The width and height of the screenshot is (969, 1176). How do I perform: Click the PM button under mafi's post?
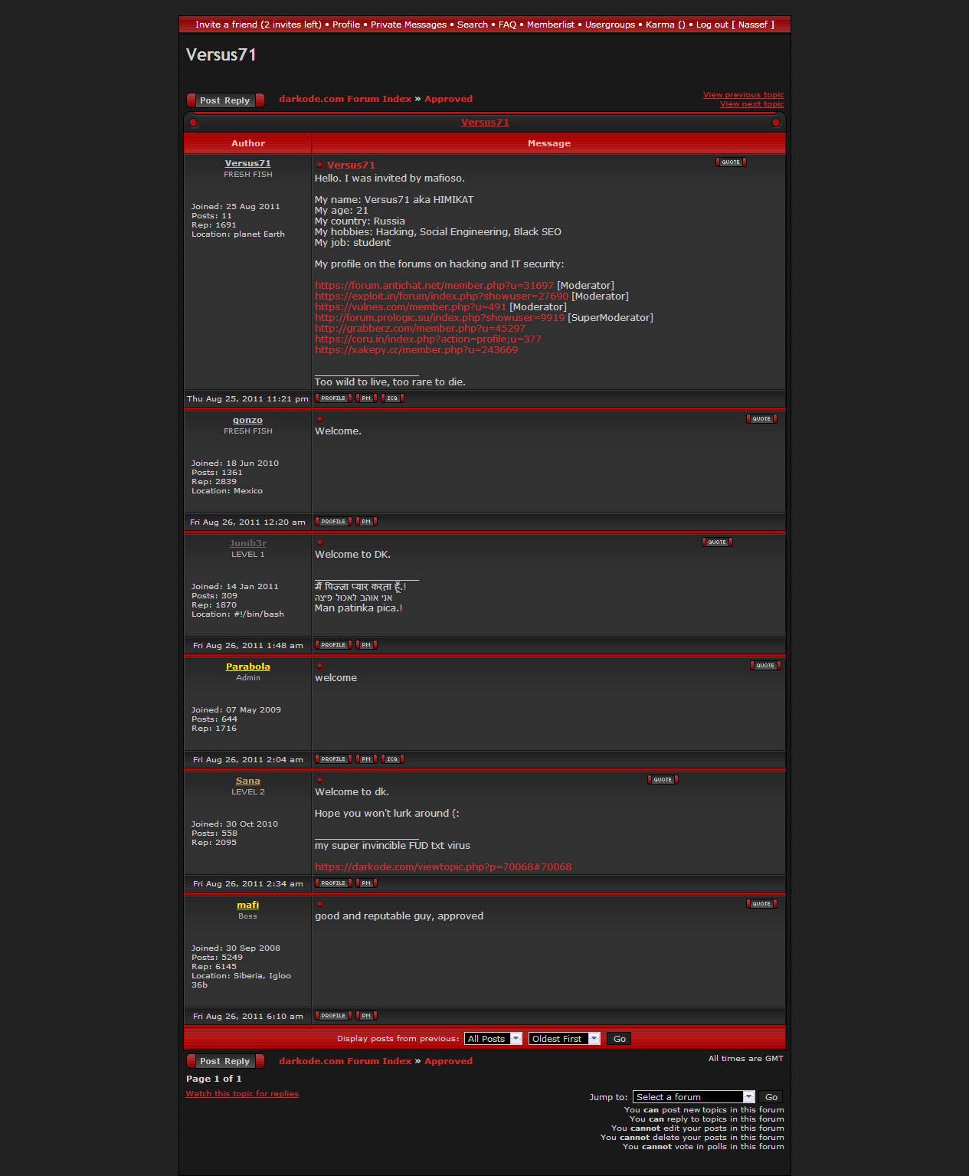[366, 1016]
